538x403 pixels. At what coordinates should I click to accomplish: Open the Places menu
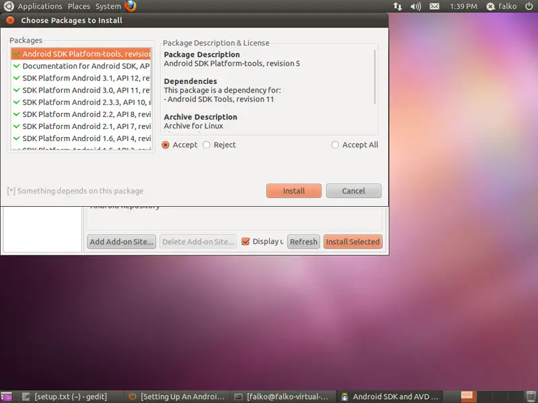tap(79, 6)
